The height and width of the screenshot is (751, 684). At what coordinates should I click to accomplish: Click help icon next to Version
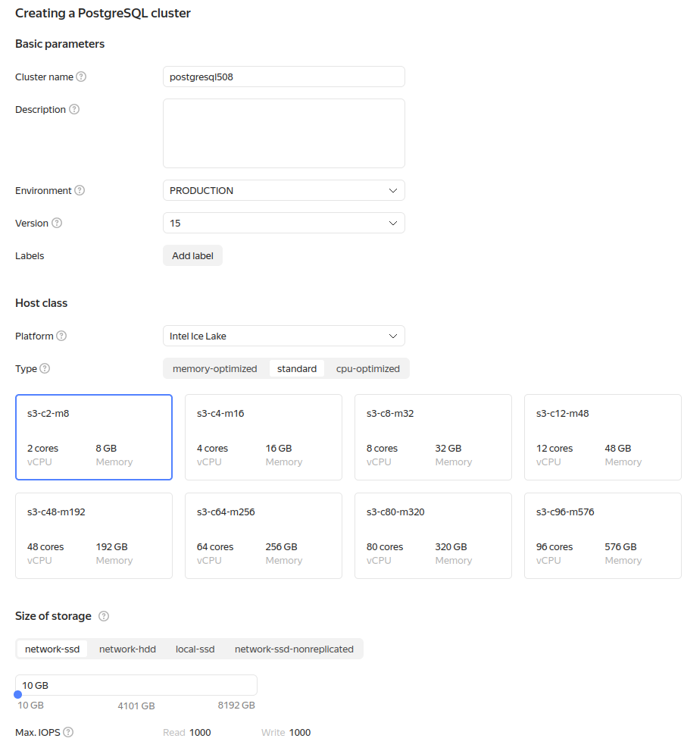(57, 223)
